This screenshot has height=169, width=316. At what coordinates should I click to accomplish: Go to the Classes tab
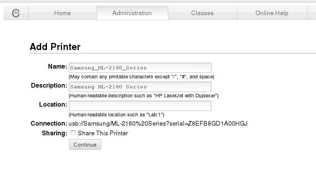pyautogui.click(x=202, y=13)
